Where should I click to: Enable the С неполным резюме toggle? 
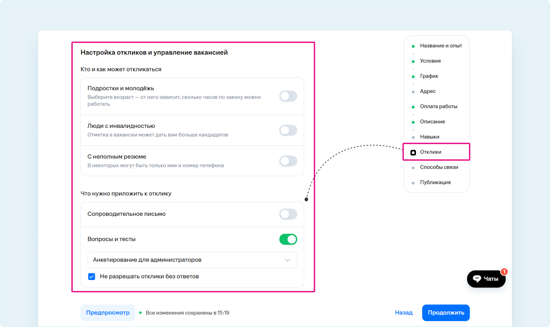pyautogui.click(x=288, y=161)
